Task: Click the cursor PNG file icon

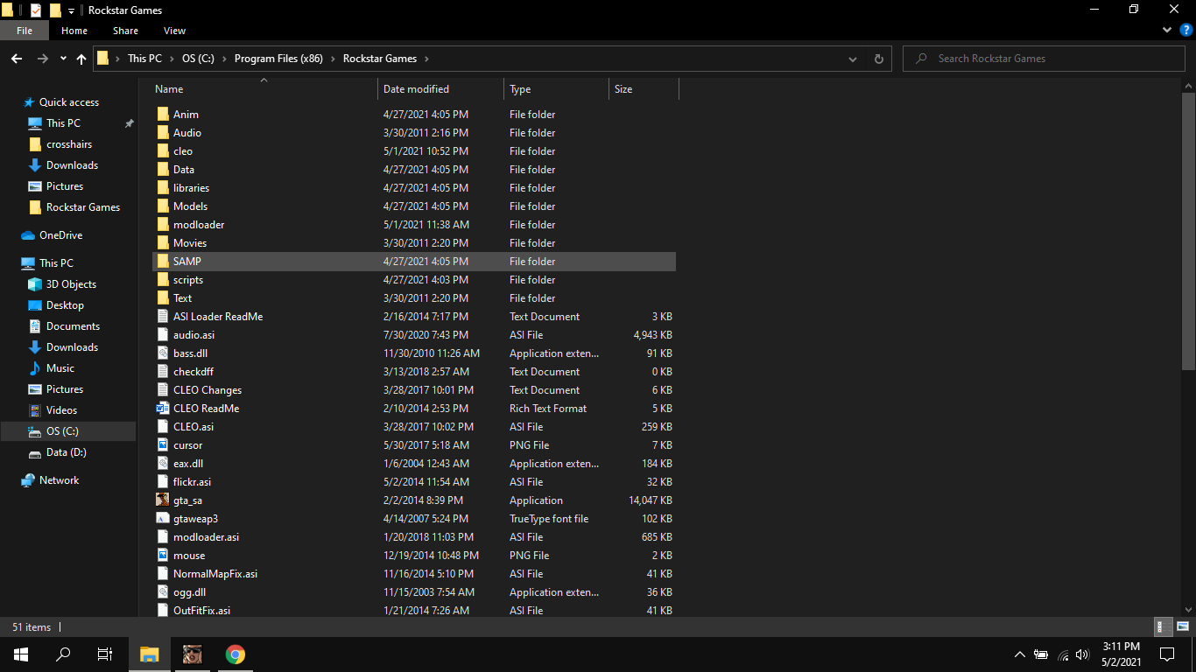Action: (x=163, y=445)
